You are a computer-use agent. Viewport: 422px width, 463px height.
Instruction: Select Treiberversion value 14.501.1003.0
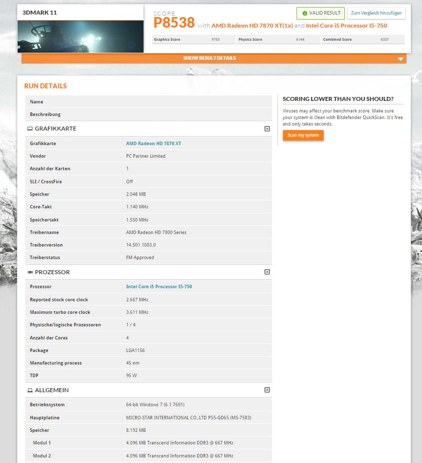[141, 245]
